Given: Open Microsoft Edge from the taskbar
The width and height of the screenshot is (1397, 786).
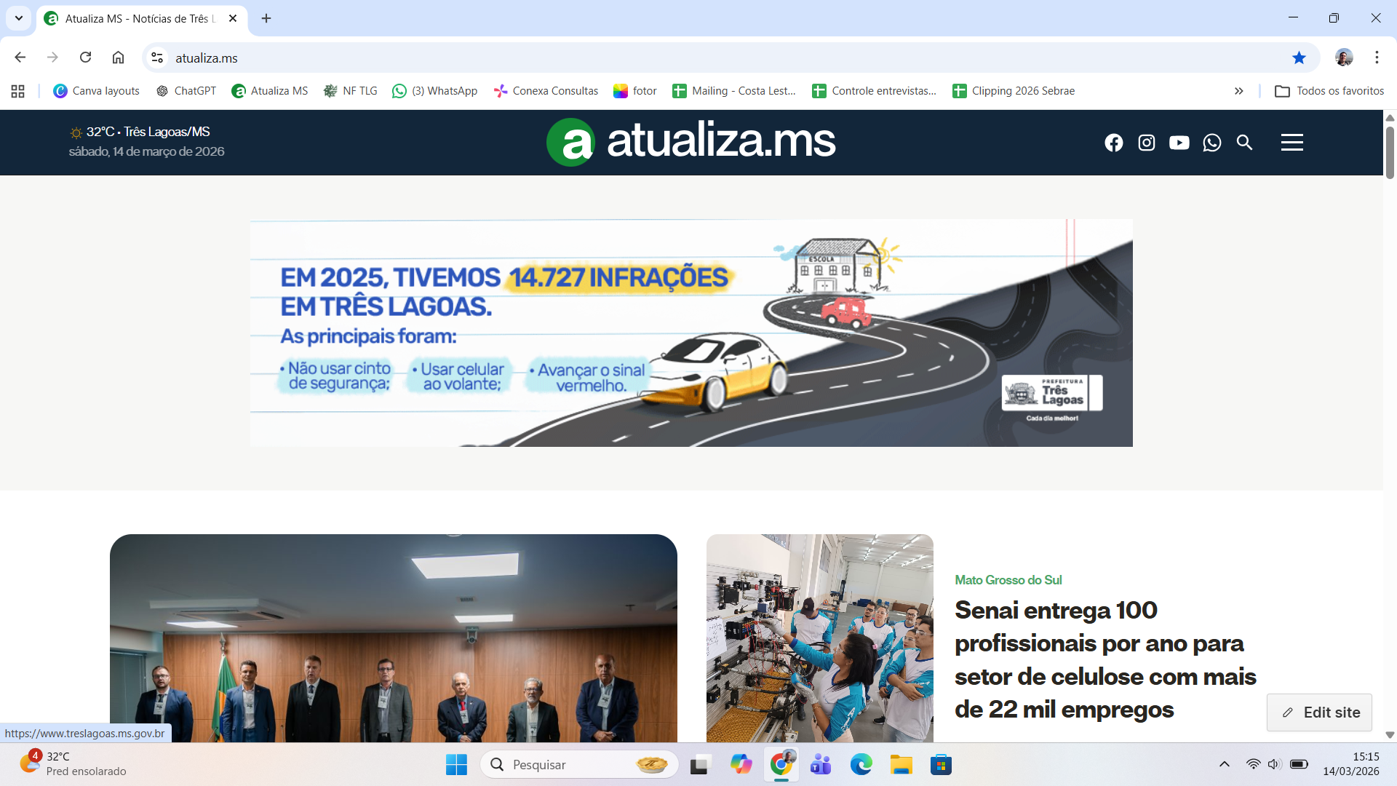Looking at the screenshot, I should 861,765.
